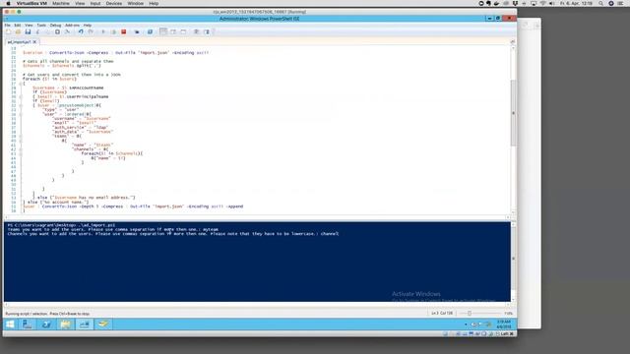Click the script pane scroll down arrow
The width and height of the screenshot is (630, 354).
click(513, 212)
